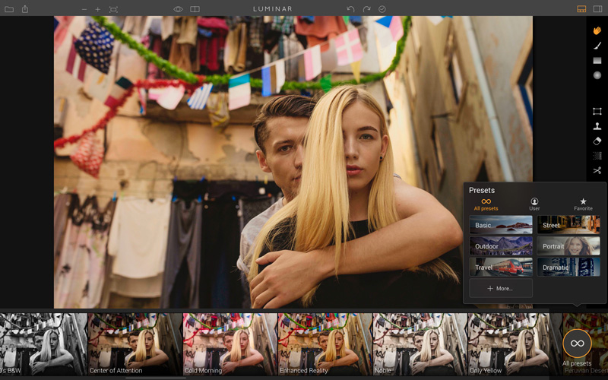Open the Street preset category
This screenshot has width=608, height=380.
[568, 225]
